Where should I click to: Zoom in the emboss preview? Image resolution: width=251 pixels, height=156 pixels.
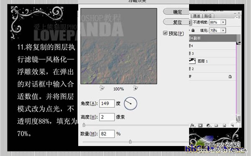pos(135,88)
